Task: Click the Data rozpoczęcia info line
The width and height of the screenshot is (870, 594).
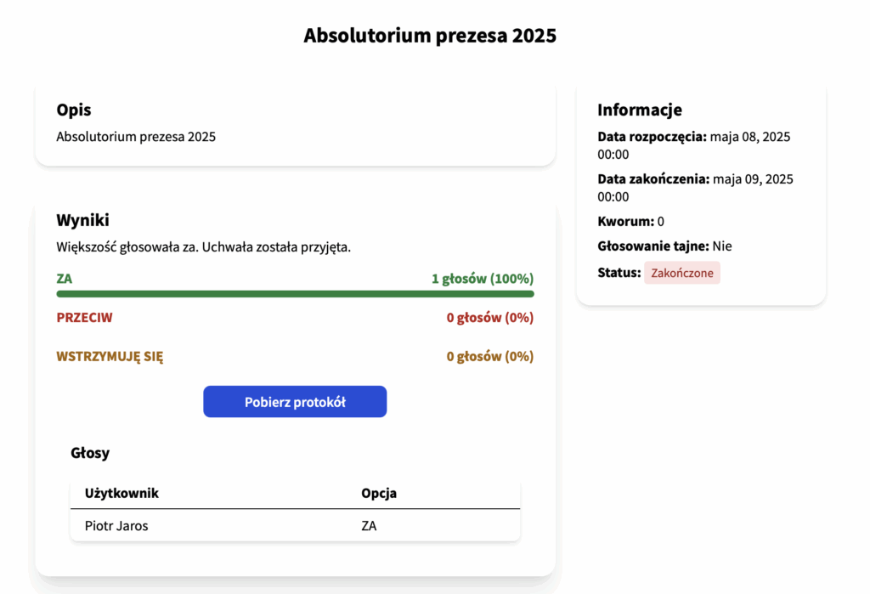Action: click(694, 145)
